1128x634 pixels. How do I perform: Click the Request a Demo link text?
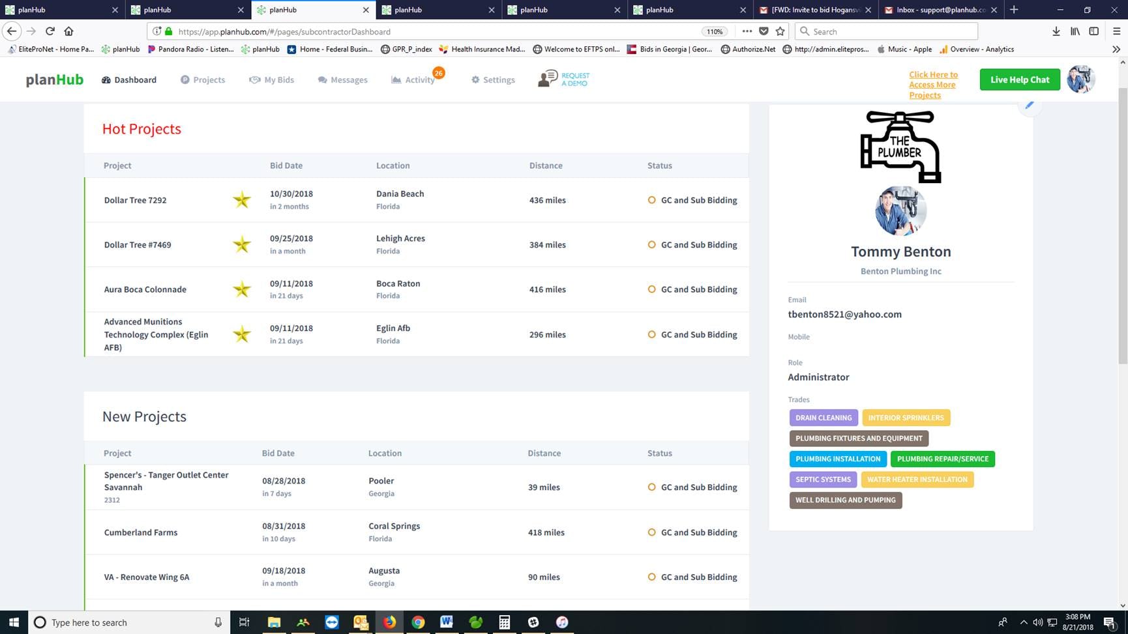pyautogui.click(x=576, y=79)
